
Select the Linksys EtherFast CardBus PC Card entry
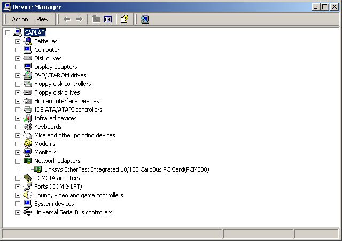coord(127,169)
